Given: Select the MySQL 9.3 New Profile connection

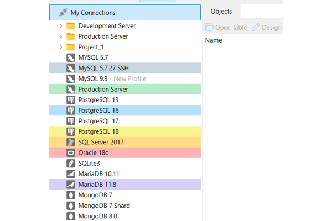Looking at the screenshot, I should 125,78.
